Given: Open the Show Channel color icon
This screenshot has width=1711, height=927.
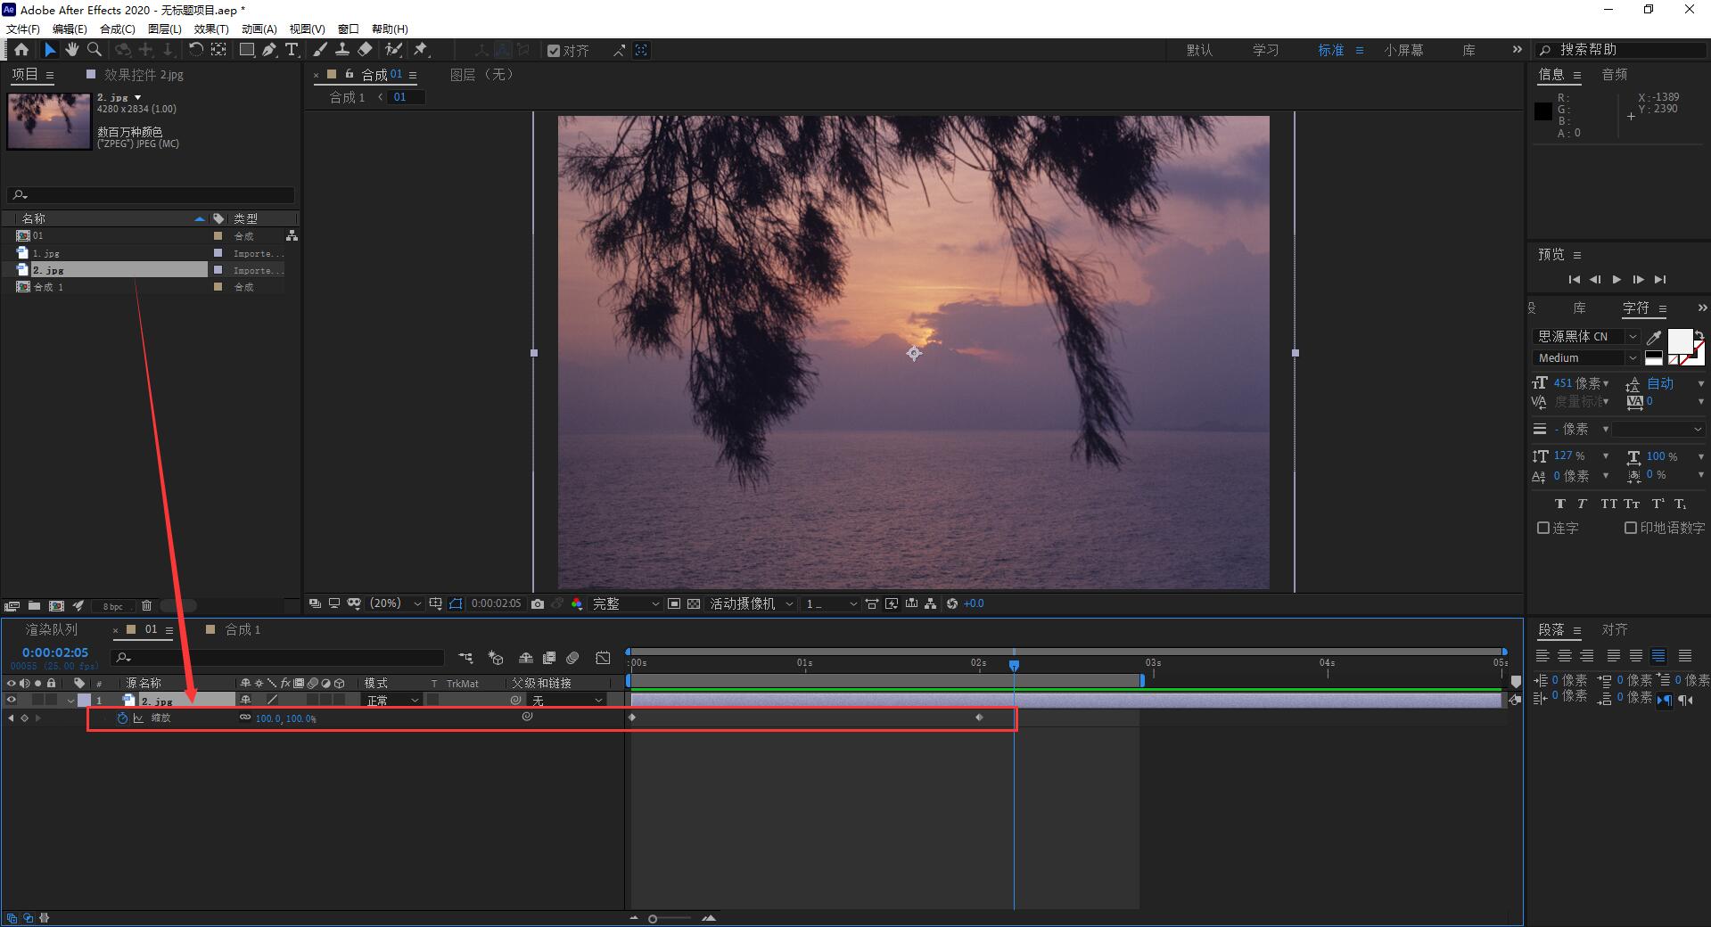Looking at the screenshot, I should coord(577,603).
